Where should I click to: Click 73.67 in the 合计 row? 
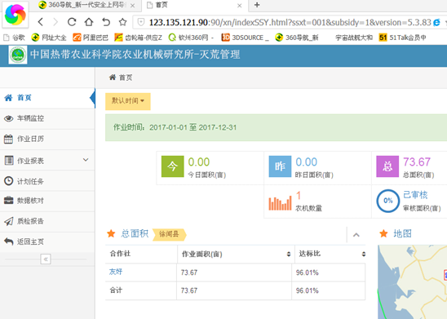(189, 290)
